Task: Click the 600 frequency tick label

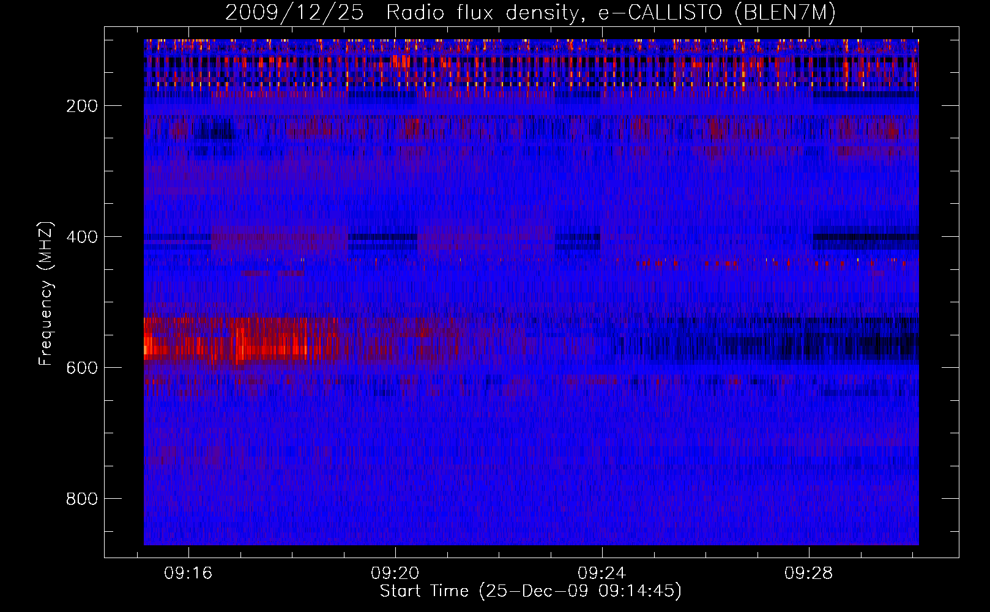Action: (82, 368)
